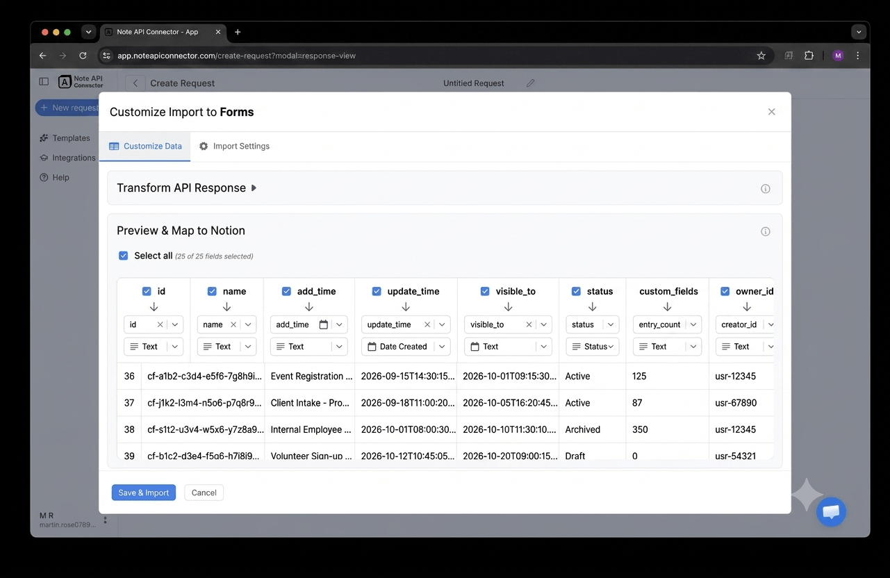Clear the id field mapping

[160, 324]
